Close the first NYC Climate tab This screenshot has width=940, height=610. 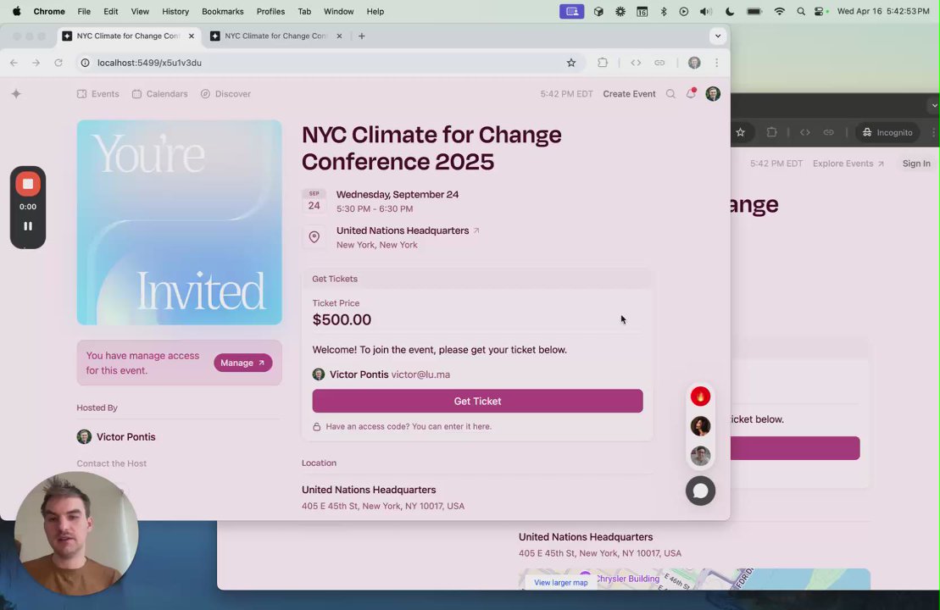tap(192, 36)
